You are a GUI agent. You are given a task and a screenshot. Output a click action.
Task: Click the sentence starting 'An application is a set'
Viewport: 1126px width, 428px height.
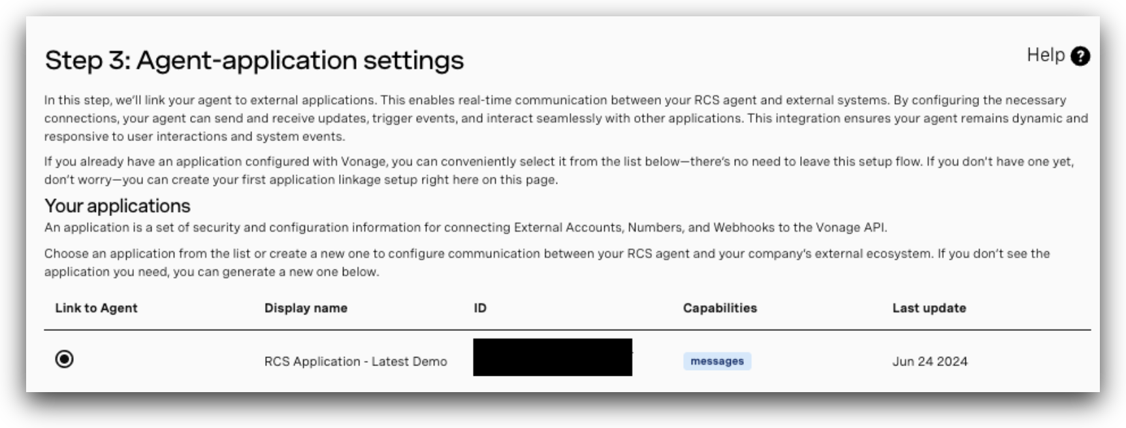click(x=465, y=228)
